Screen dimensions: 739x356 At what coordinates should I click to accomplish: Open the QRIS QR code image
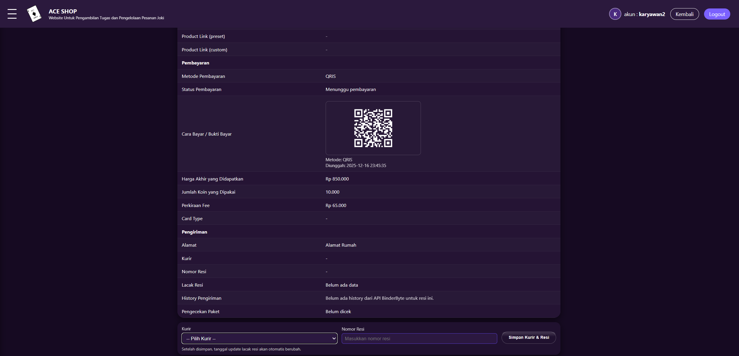coord(373,128)
